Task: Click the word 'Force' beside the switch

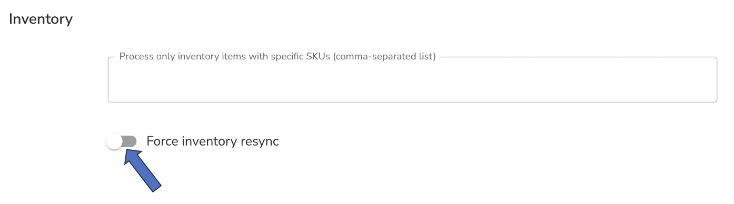Action: tap(162, 141)
